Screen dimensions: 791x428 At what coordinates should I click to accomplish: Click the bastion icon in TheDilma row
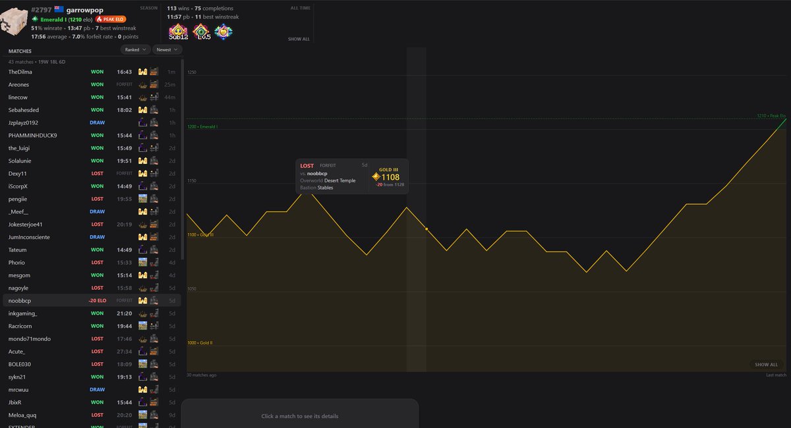click(154, 72)
